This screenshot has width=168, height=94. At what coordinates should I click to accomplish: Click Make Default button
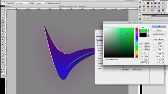125,69
